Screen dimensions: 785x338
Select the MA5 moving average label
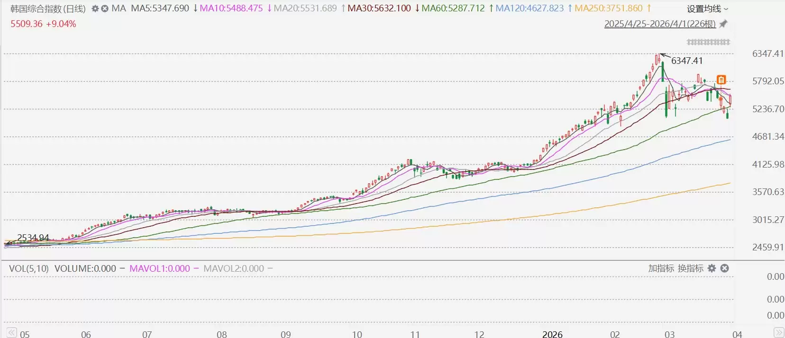160,9
